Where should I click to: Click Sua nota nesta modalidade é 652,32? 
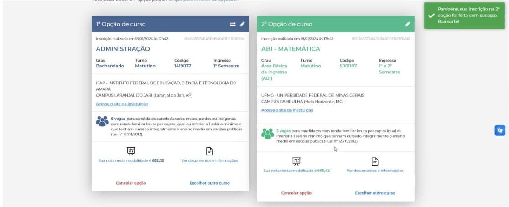tap(131, 160)
